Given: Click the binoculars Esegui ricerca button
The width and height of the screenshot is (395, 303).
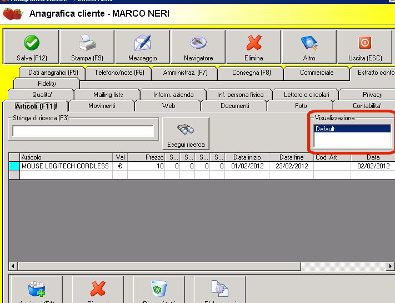Looking at the screenshot, I should click(x=186, y=133).
